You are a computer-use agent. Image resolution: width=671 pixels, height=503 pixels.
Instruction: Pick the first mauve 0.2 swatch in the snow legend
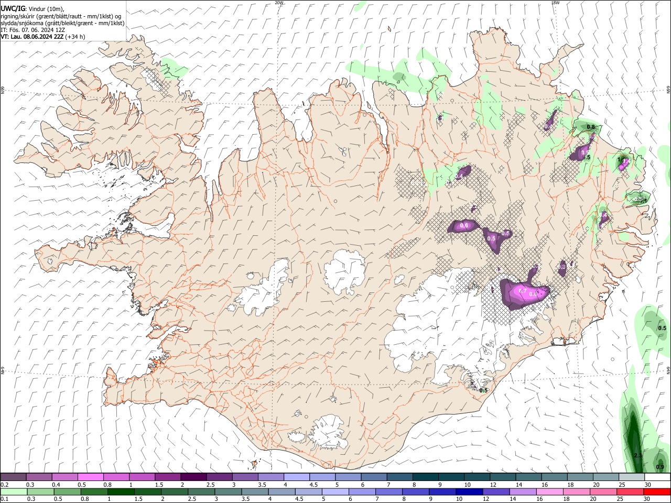pyautogui.click(x=14, y=477)
